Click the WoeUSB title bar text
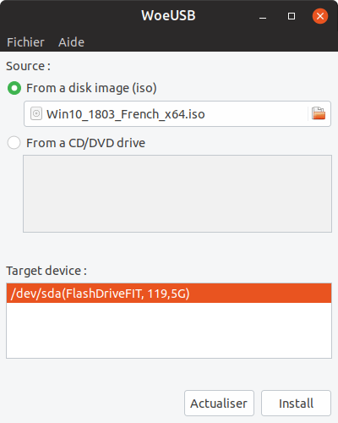This screenshot has height=423, width=338. point(168,15)
